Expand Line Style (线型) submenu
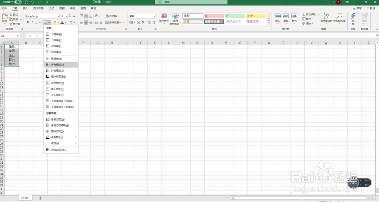The image size is (379, 202). click(76, 143)
